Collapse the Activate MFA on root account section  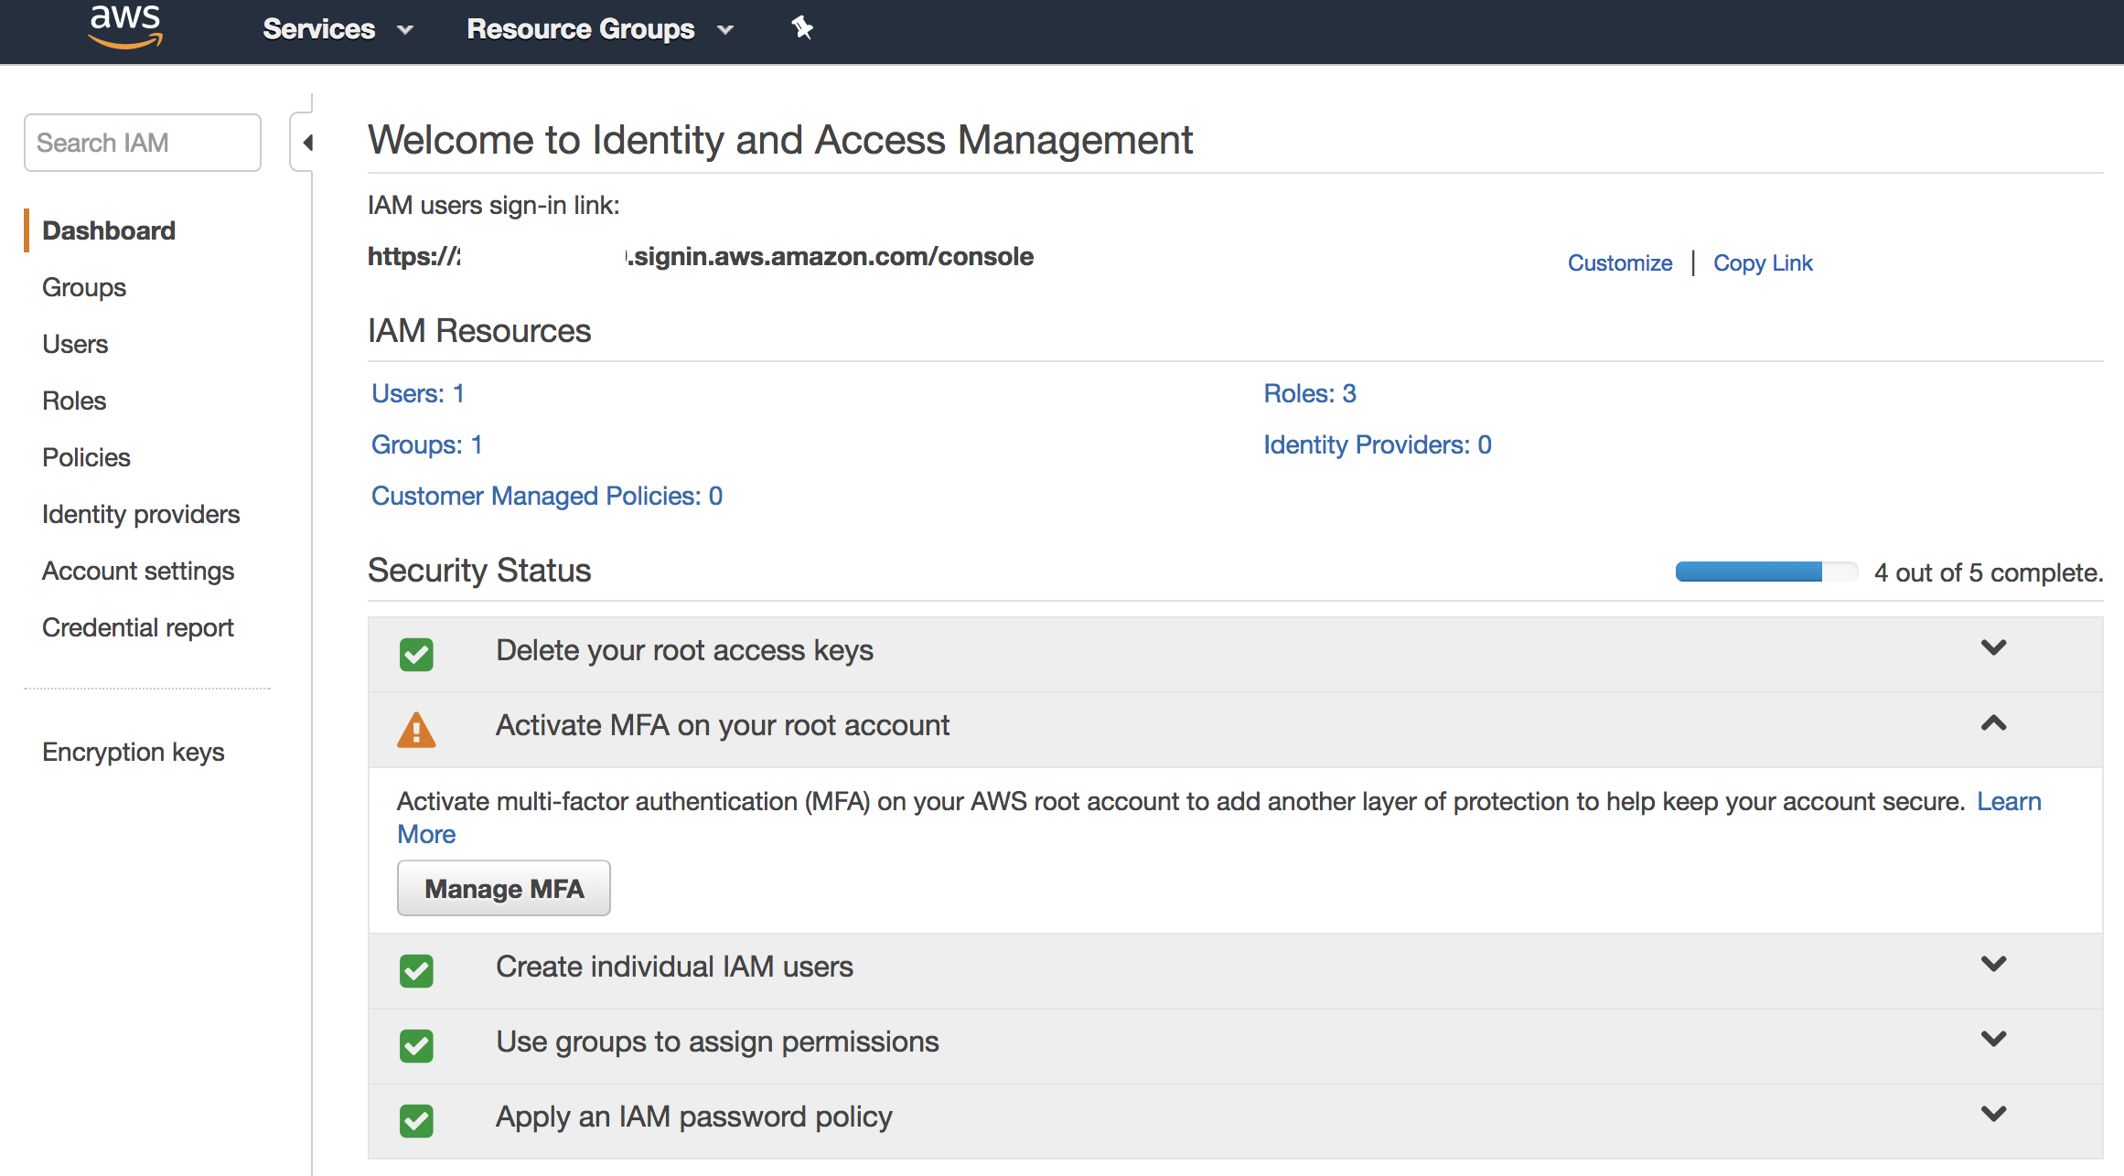(1993, 723)
